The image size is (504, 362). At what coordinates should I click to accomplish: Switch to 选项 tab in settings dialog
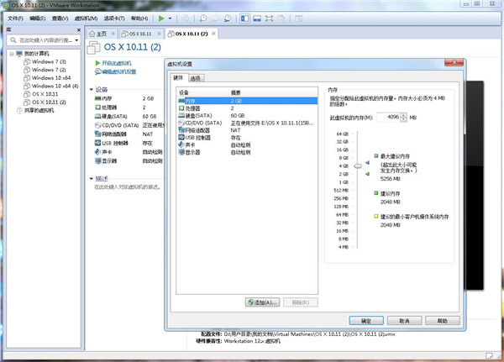[x=195, y=78]
